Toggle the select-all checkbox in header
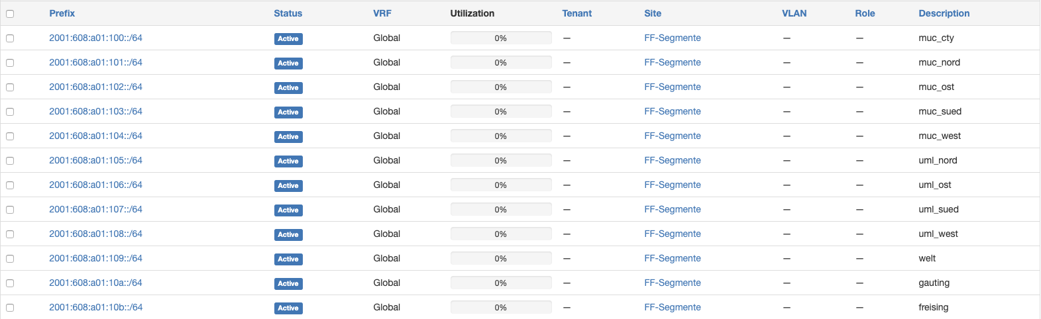The width and height of the screenshot is (1041, 319). click(10, 14)
